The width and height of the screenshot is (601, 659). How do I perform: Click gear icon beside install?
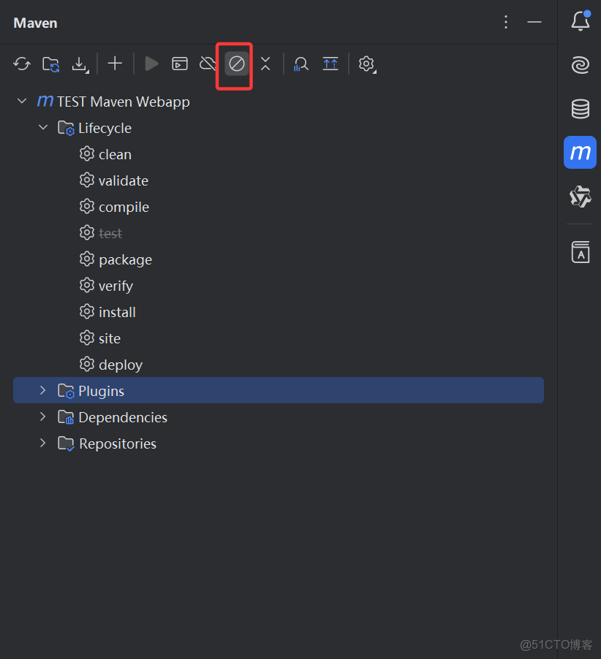(x=86, y=311)
